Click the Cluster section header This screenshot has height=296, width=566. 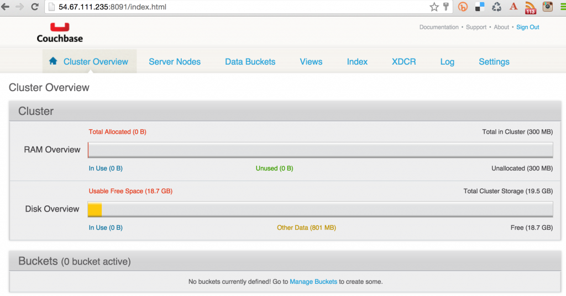click(285, 111)
